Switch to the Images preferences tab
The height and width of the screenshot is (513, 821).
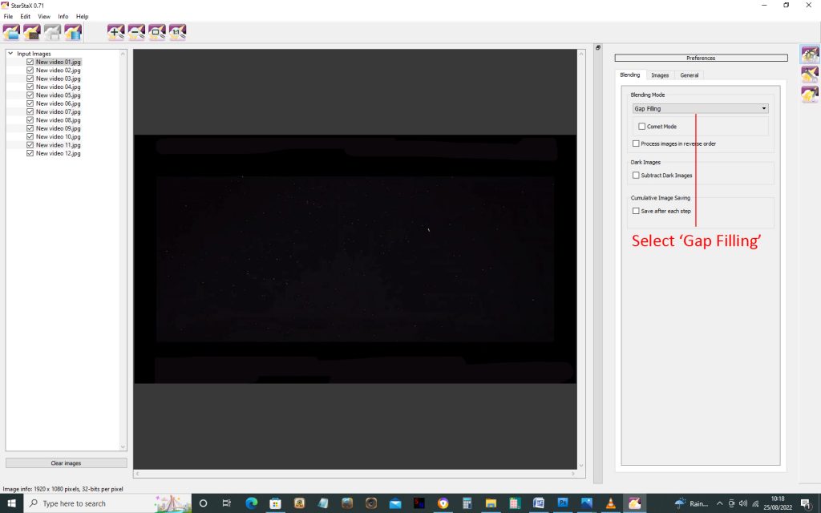click(660, 75)
